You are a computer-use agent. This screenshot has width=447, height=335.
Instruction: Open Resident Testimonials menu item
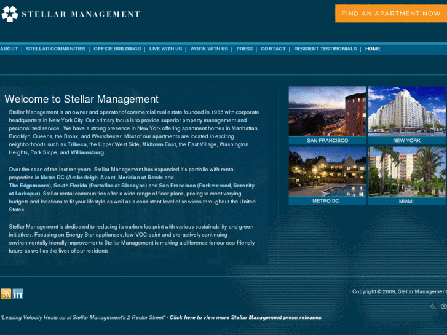pyautogui.click(x=325, y=49)
